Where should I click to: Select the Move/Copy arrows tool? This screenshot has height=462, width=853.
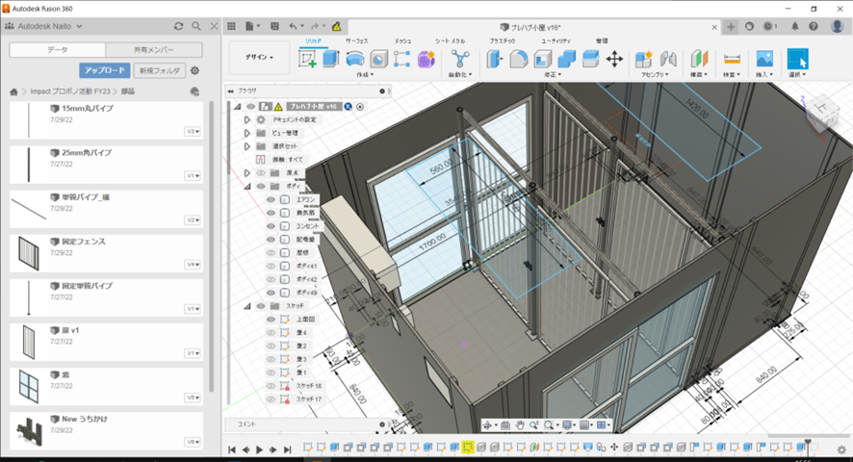click(614, 59)
